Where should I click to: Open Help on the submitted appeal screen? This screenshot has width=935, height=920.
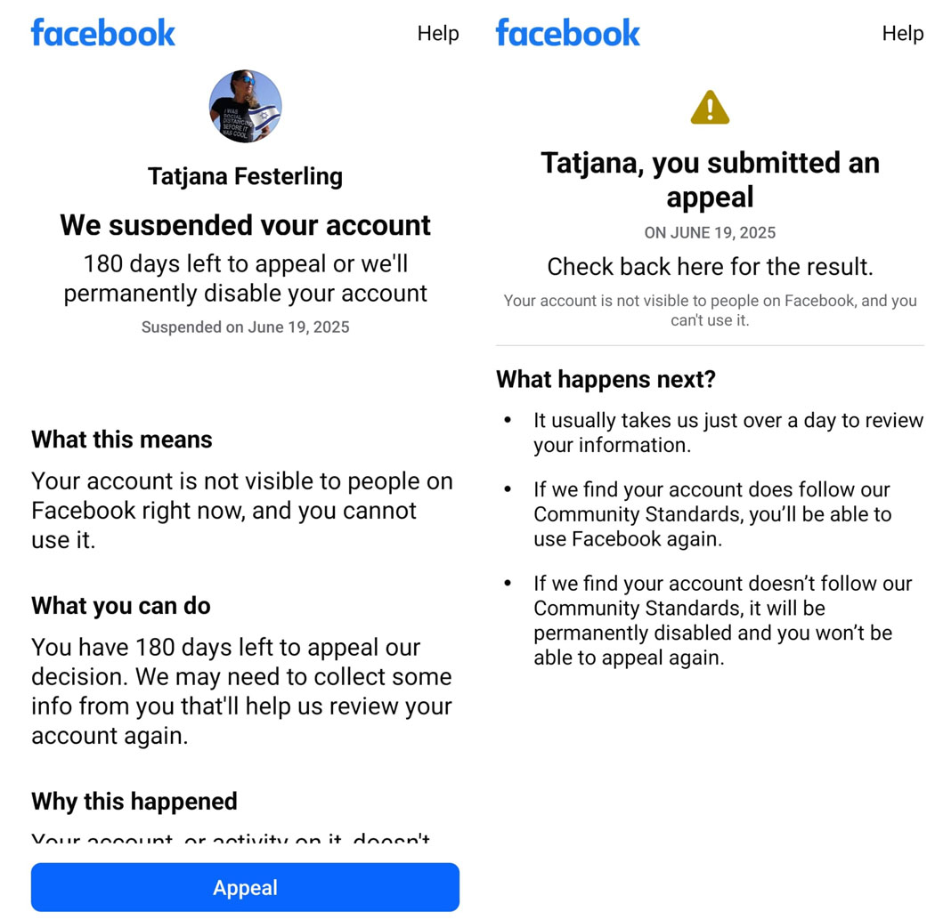pyautogui.click(x=903, y=34)
